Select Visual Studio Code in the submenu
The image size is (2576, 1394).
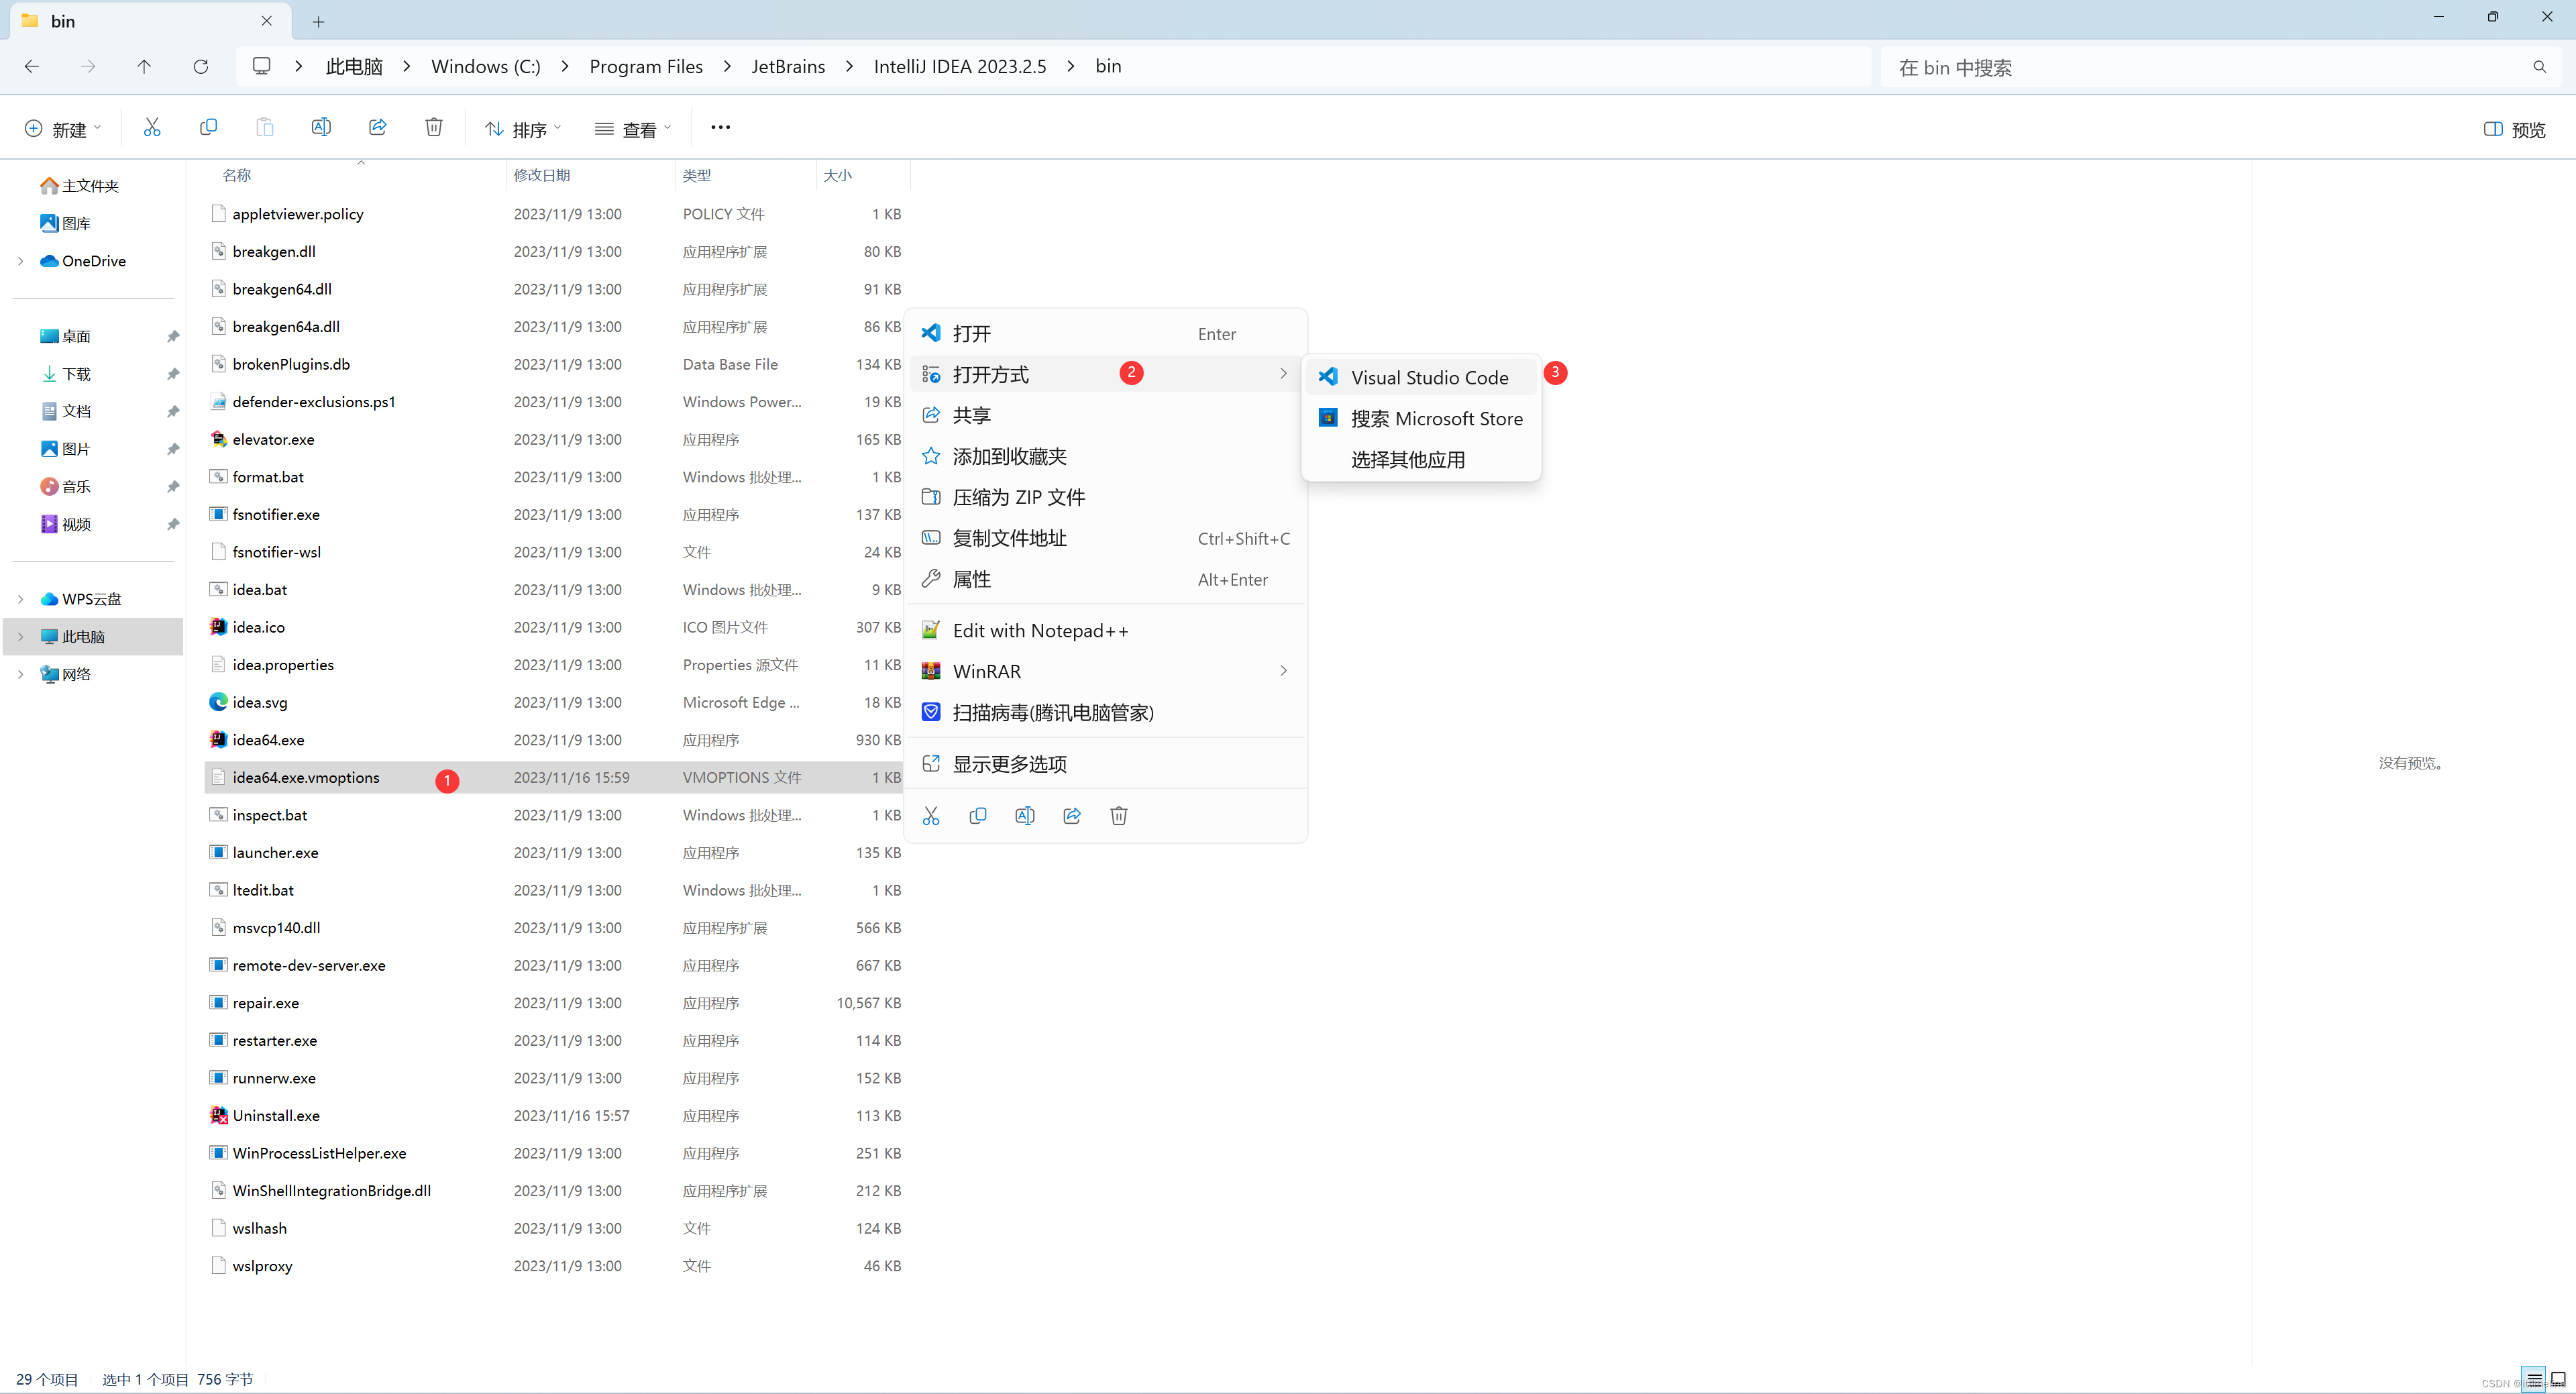(1421, 377)
